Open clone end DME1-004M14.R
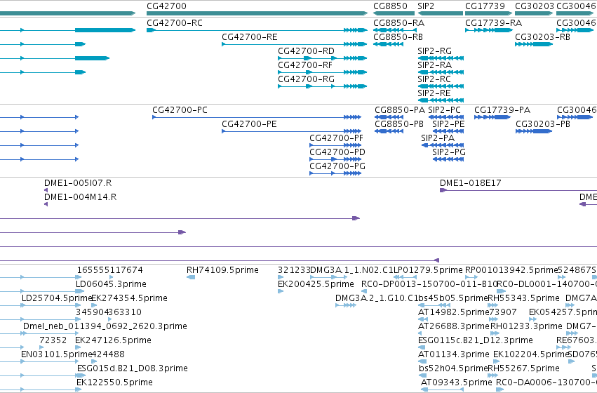Screen dimensions: 597x393 click(46, 204)
